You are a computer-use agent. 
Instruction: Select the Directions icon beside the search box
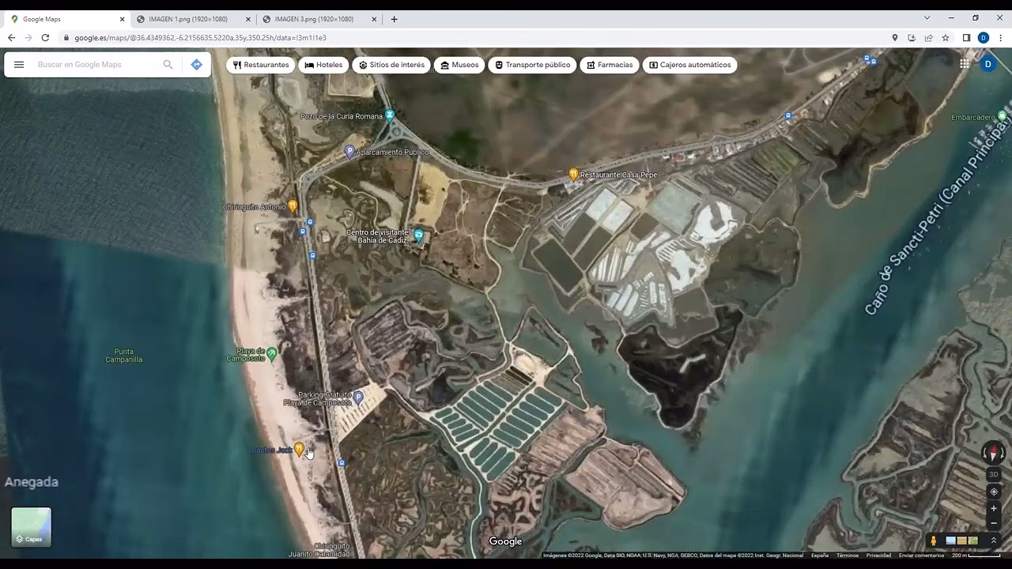pyautogui.click(x=196, y=65)
